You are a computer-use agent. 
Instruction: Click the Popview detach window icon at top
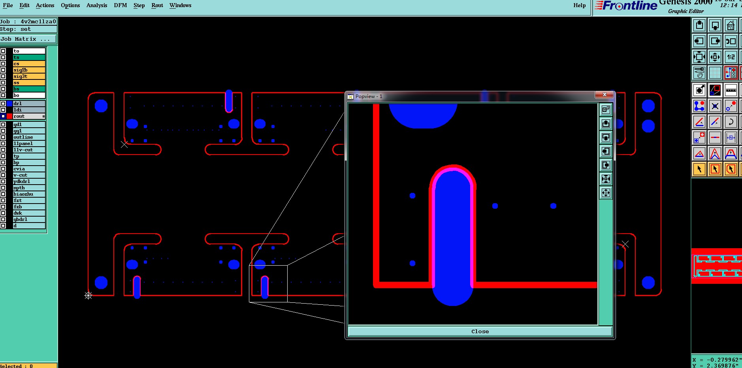pyautogui.click(x=606, y=110)
